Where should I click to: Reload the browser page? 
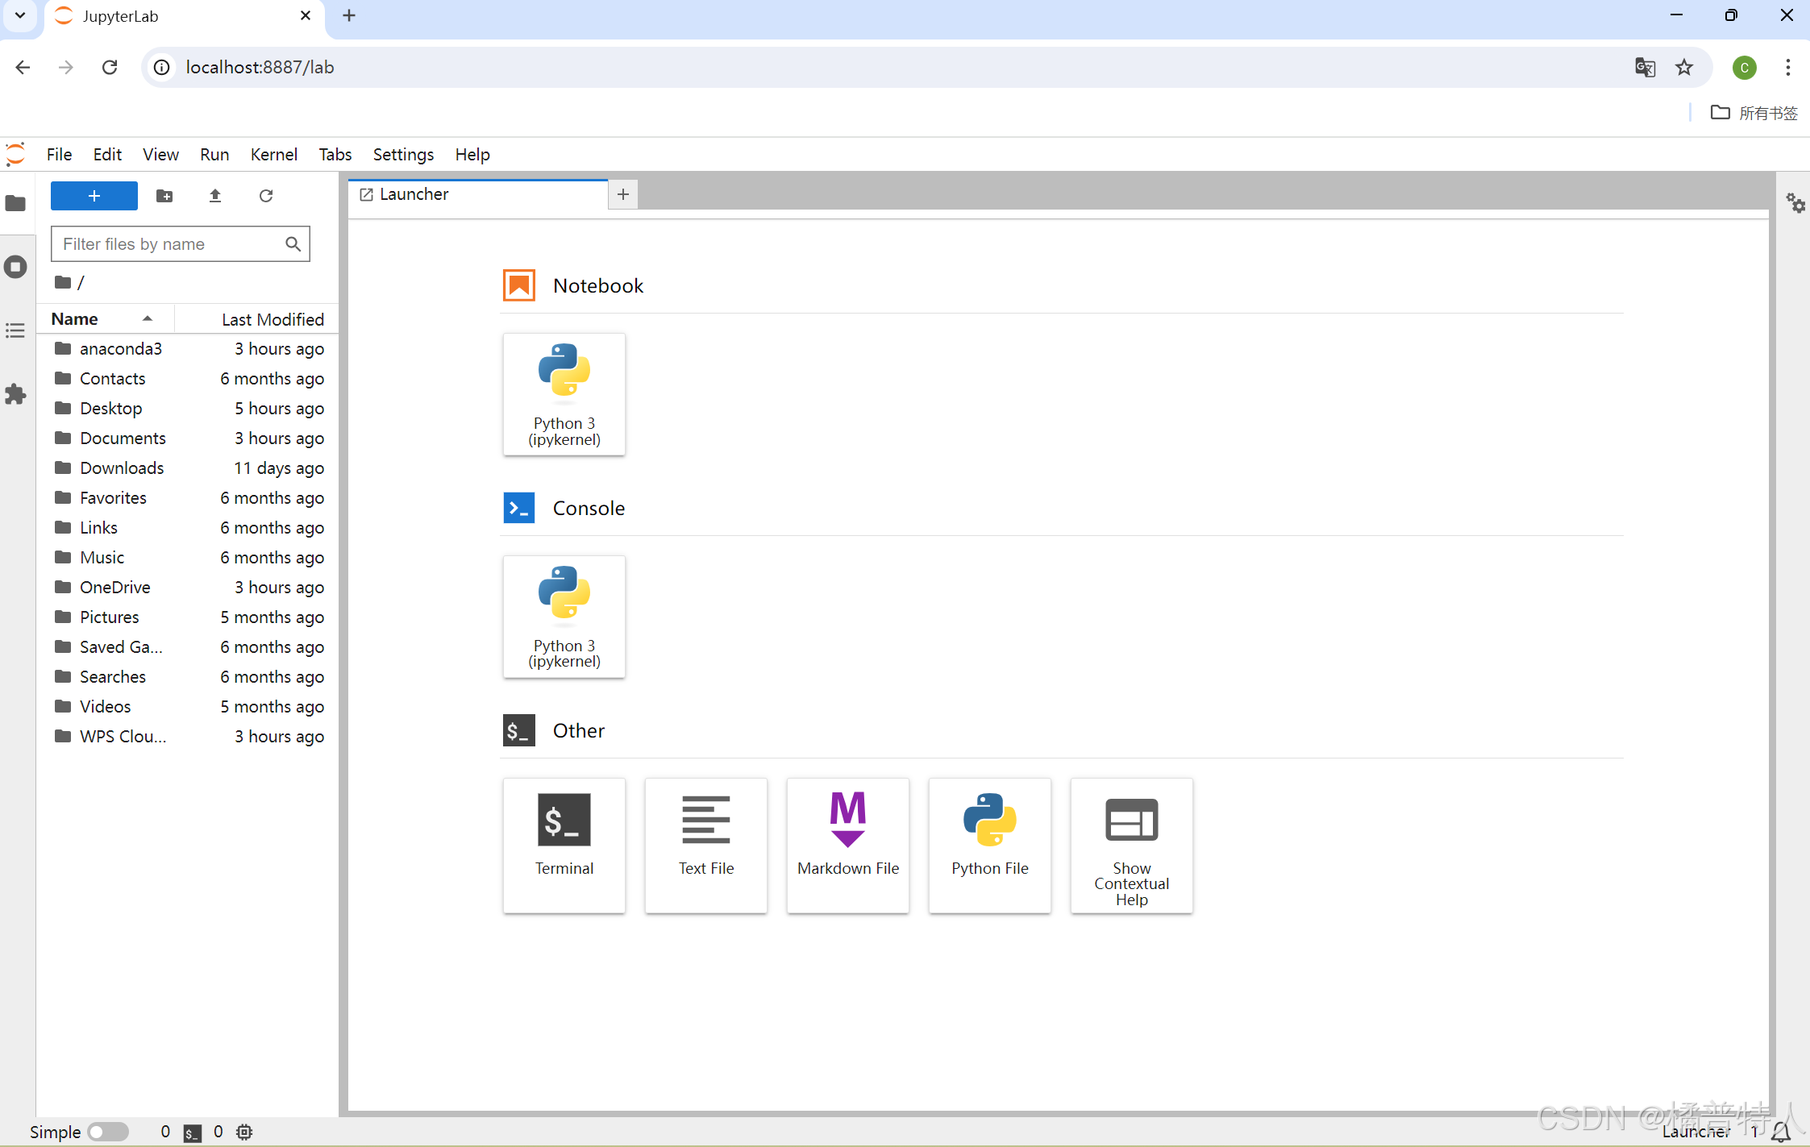[110, 68]
